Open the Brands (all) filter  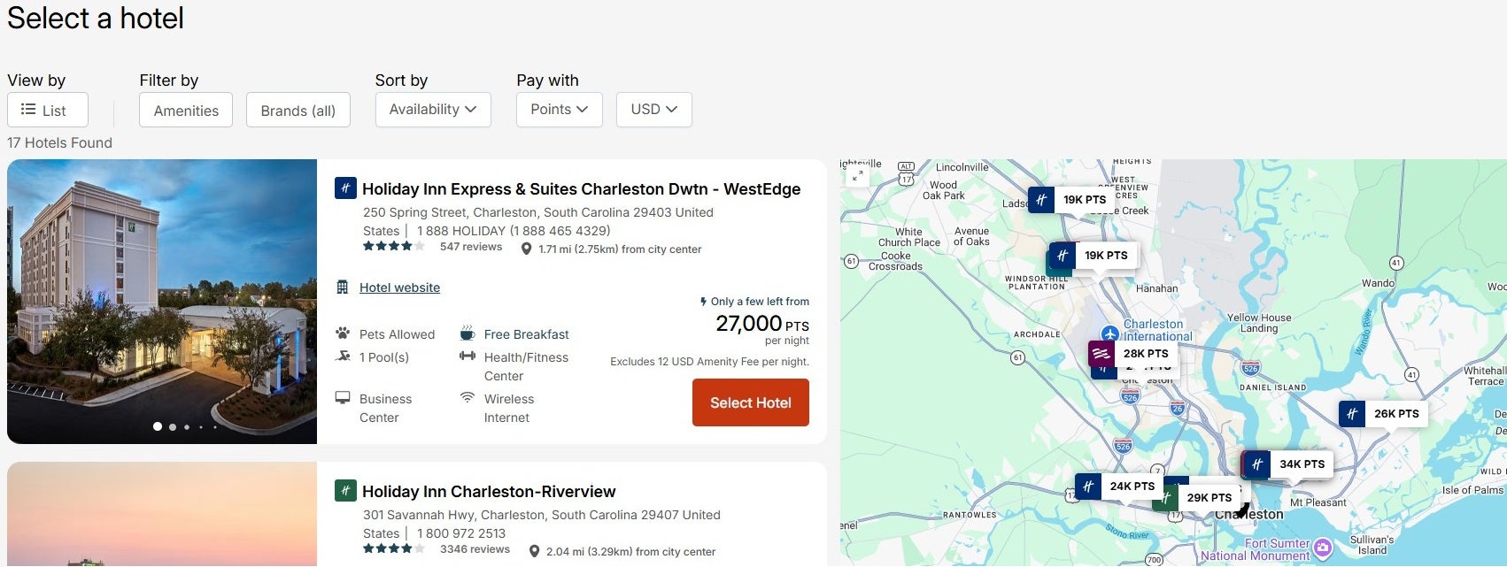click(x=298, y=110)
